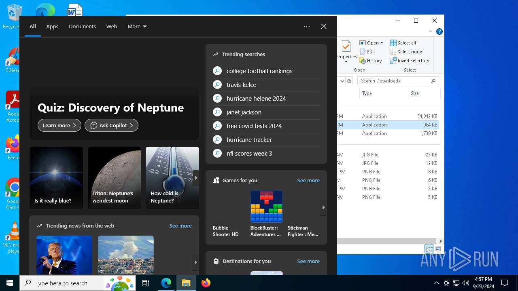Switch Explorer to details view icon

tap(429, 249)
